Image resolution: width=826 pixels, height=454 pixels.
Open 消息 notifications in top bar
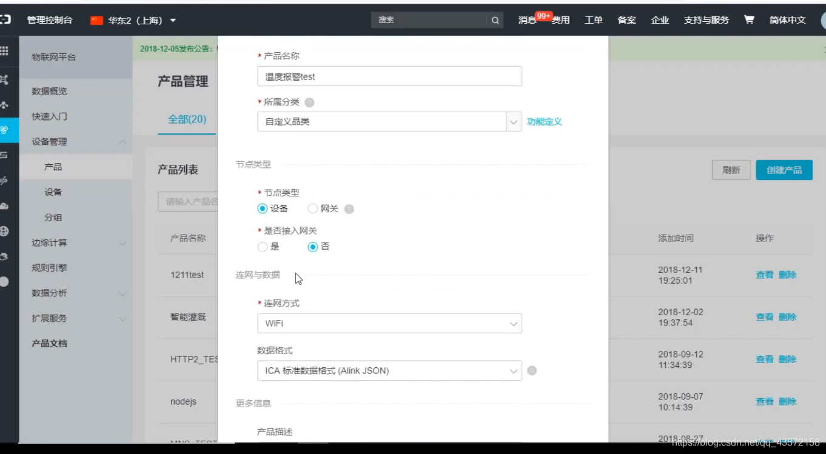(x=527, y=20)
